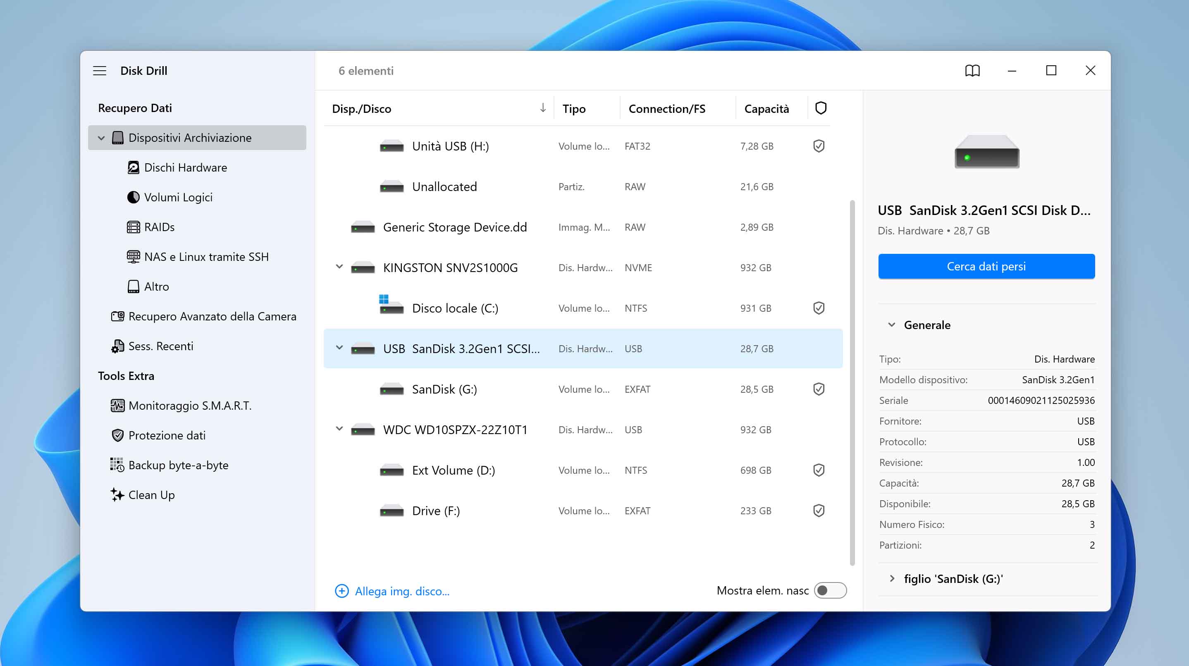Viewport: 1189px width, 666px height.
Task: Toggle Mostra elem. nasc switch
Action: 830,590
